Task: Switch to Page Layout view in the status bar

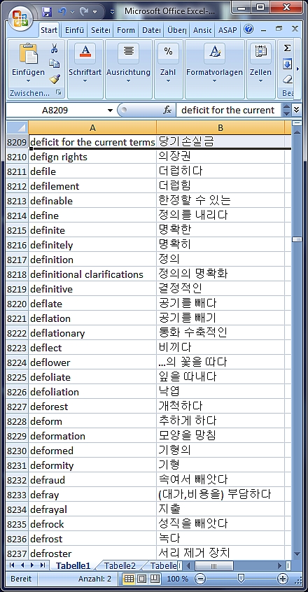Action: tap(142, 579)
